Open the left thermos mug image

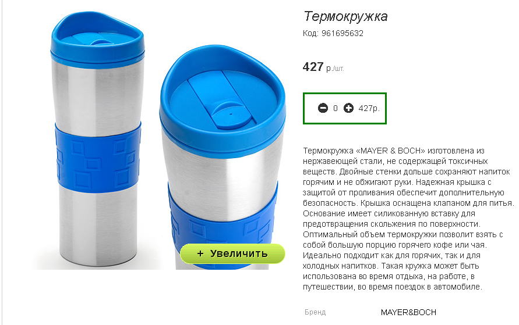click(98, 140)
